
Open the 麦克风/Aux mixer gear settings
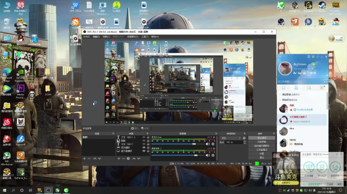pos(213,144)
